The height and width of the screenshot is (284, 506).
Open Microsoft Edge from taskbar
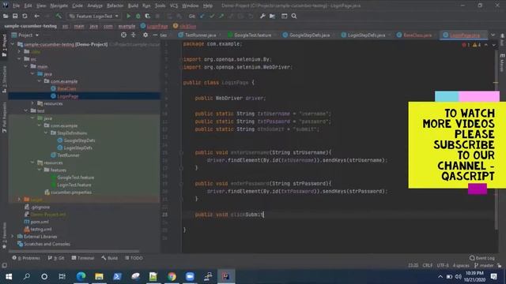(x=81, y=276)
